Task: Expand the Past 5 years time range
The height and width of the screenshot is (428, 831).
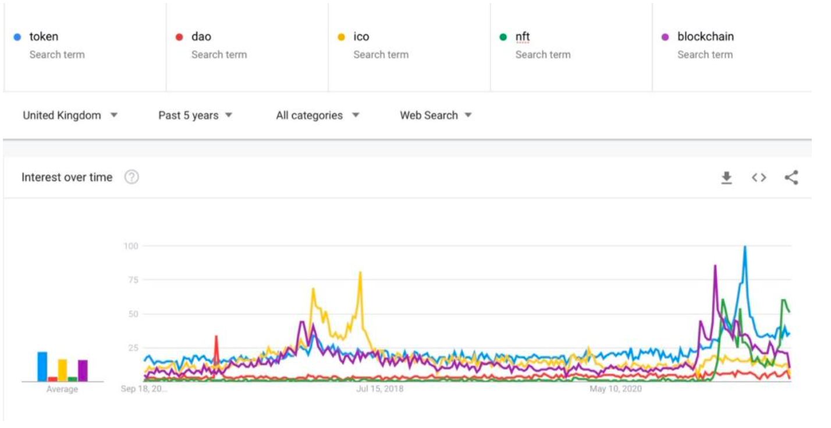Action: [x=195, y=115]
